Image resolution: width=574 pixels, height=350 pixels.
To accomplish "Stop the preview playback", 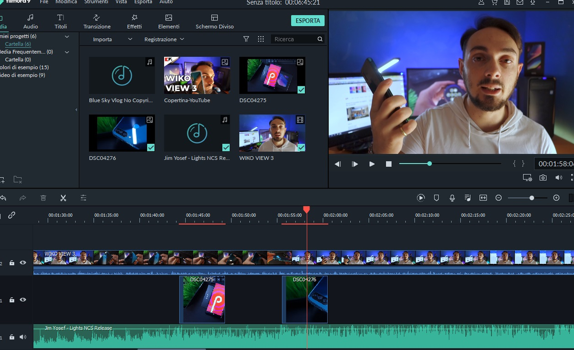I will pyautogui.click(x=389, y=164).
